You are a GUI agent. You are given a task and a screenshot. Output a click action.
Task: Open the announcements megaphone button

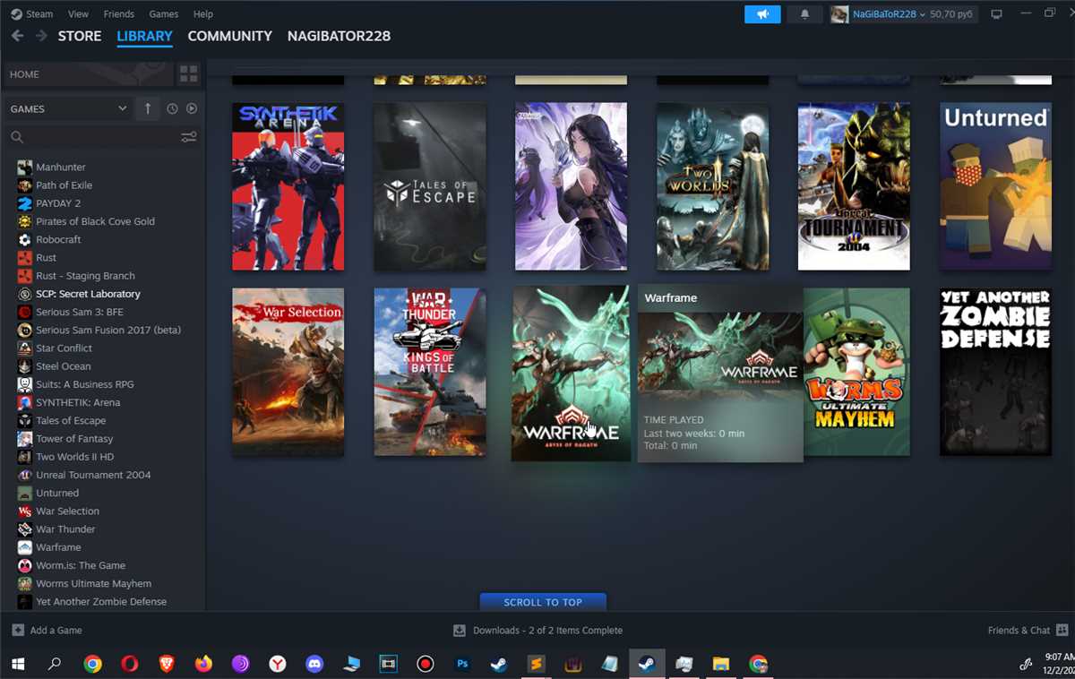coord(762,14)
